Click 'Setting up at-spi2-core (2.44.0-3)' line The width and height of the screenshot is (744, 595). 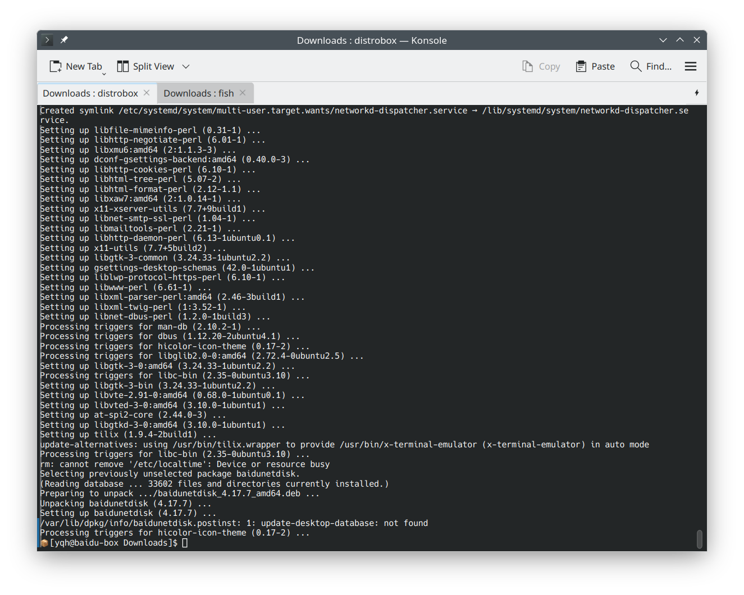133,415
